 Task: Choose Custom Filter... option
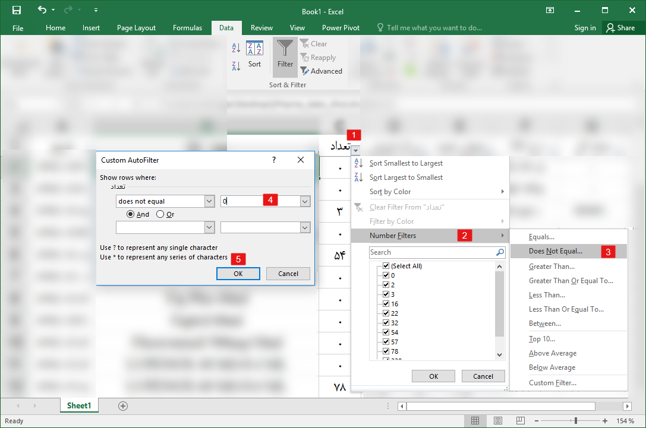pos(553,383)
